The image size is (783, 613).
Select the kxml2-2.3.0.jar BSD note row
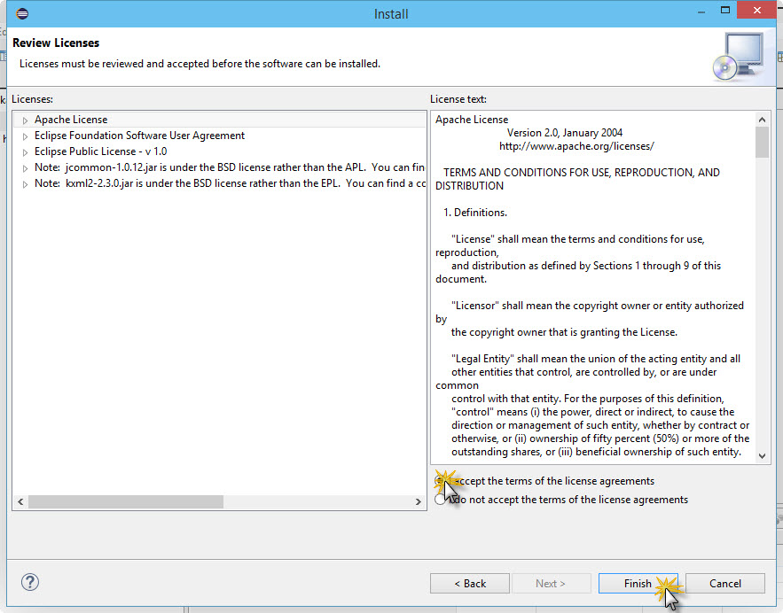click(230, 183)
